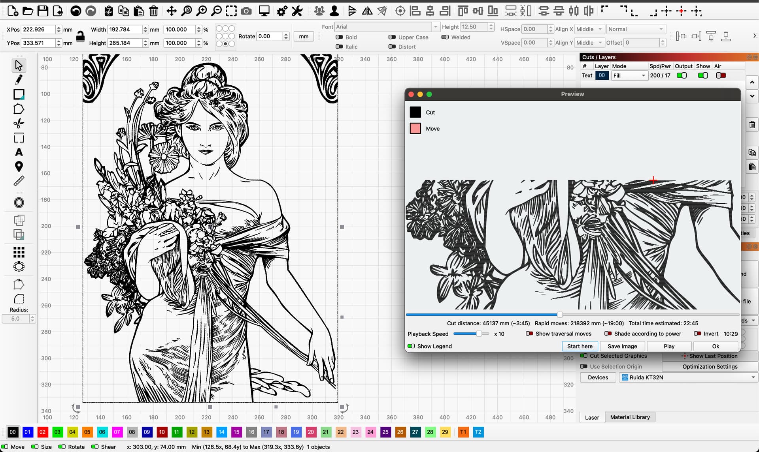Switch to Material Library tab
The height and width of the screenshot is (452, 759).
630,417
